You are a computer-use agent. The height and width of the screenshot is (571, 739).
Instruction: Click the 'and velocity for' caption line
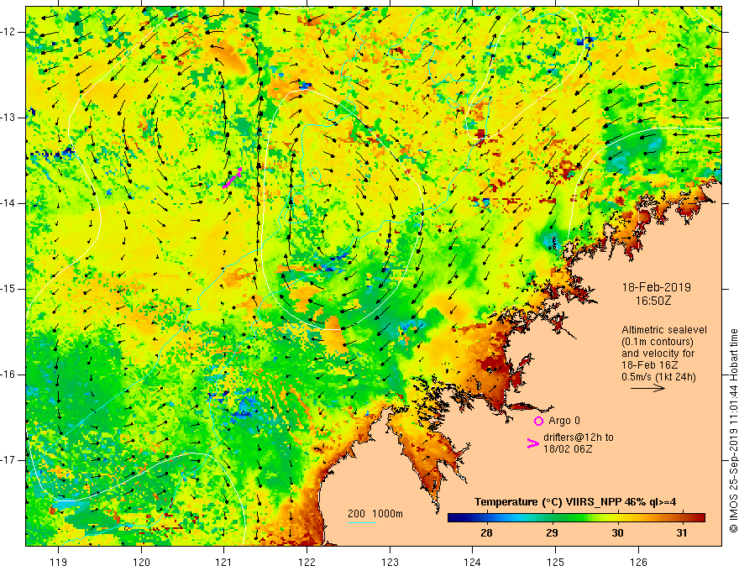click(658, 354)
